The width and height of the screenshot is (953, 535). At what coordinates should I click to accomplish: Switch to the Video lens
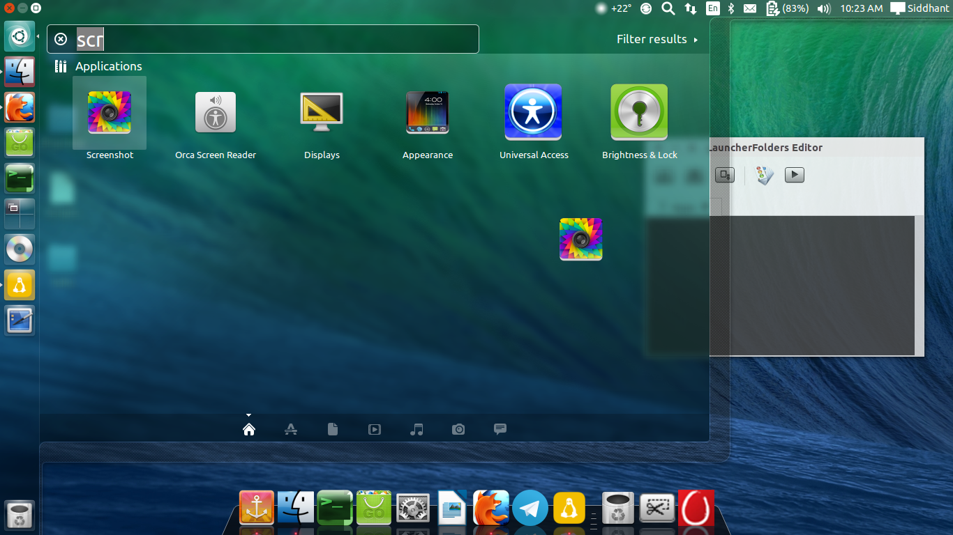pos(375,429)
